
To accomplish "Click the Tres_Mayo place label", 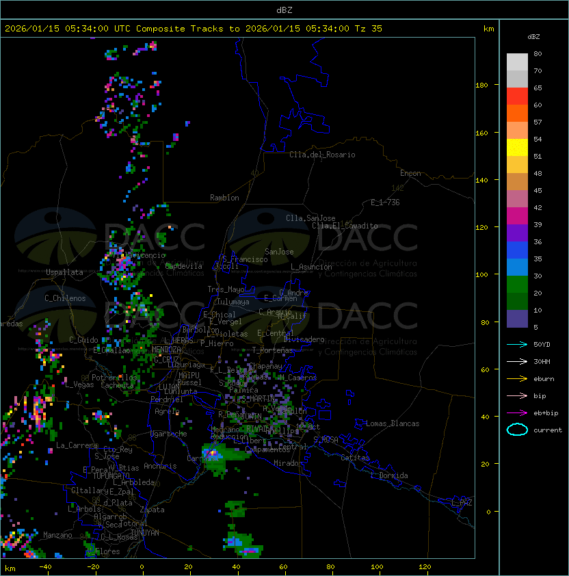I will pos(226,289).
